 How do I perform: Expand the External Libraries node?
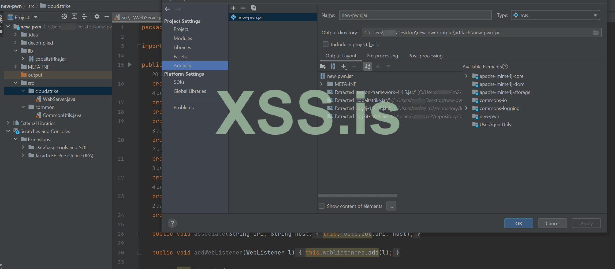pyautogui.click(x=8, y=123)
